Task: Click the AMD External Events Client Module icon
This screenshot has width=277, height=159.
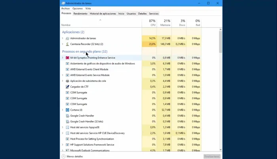Action: click(67, 69)
